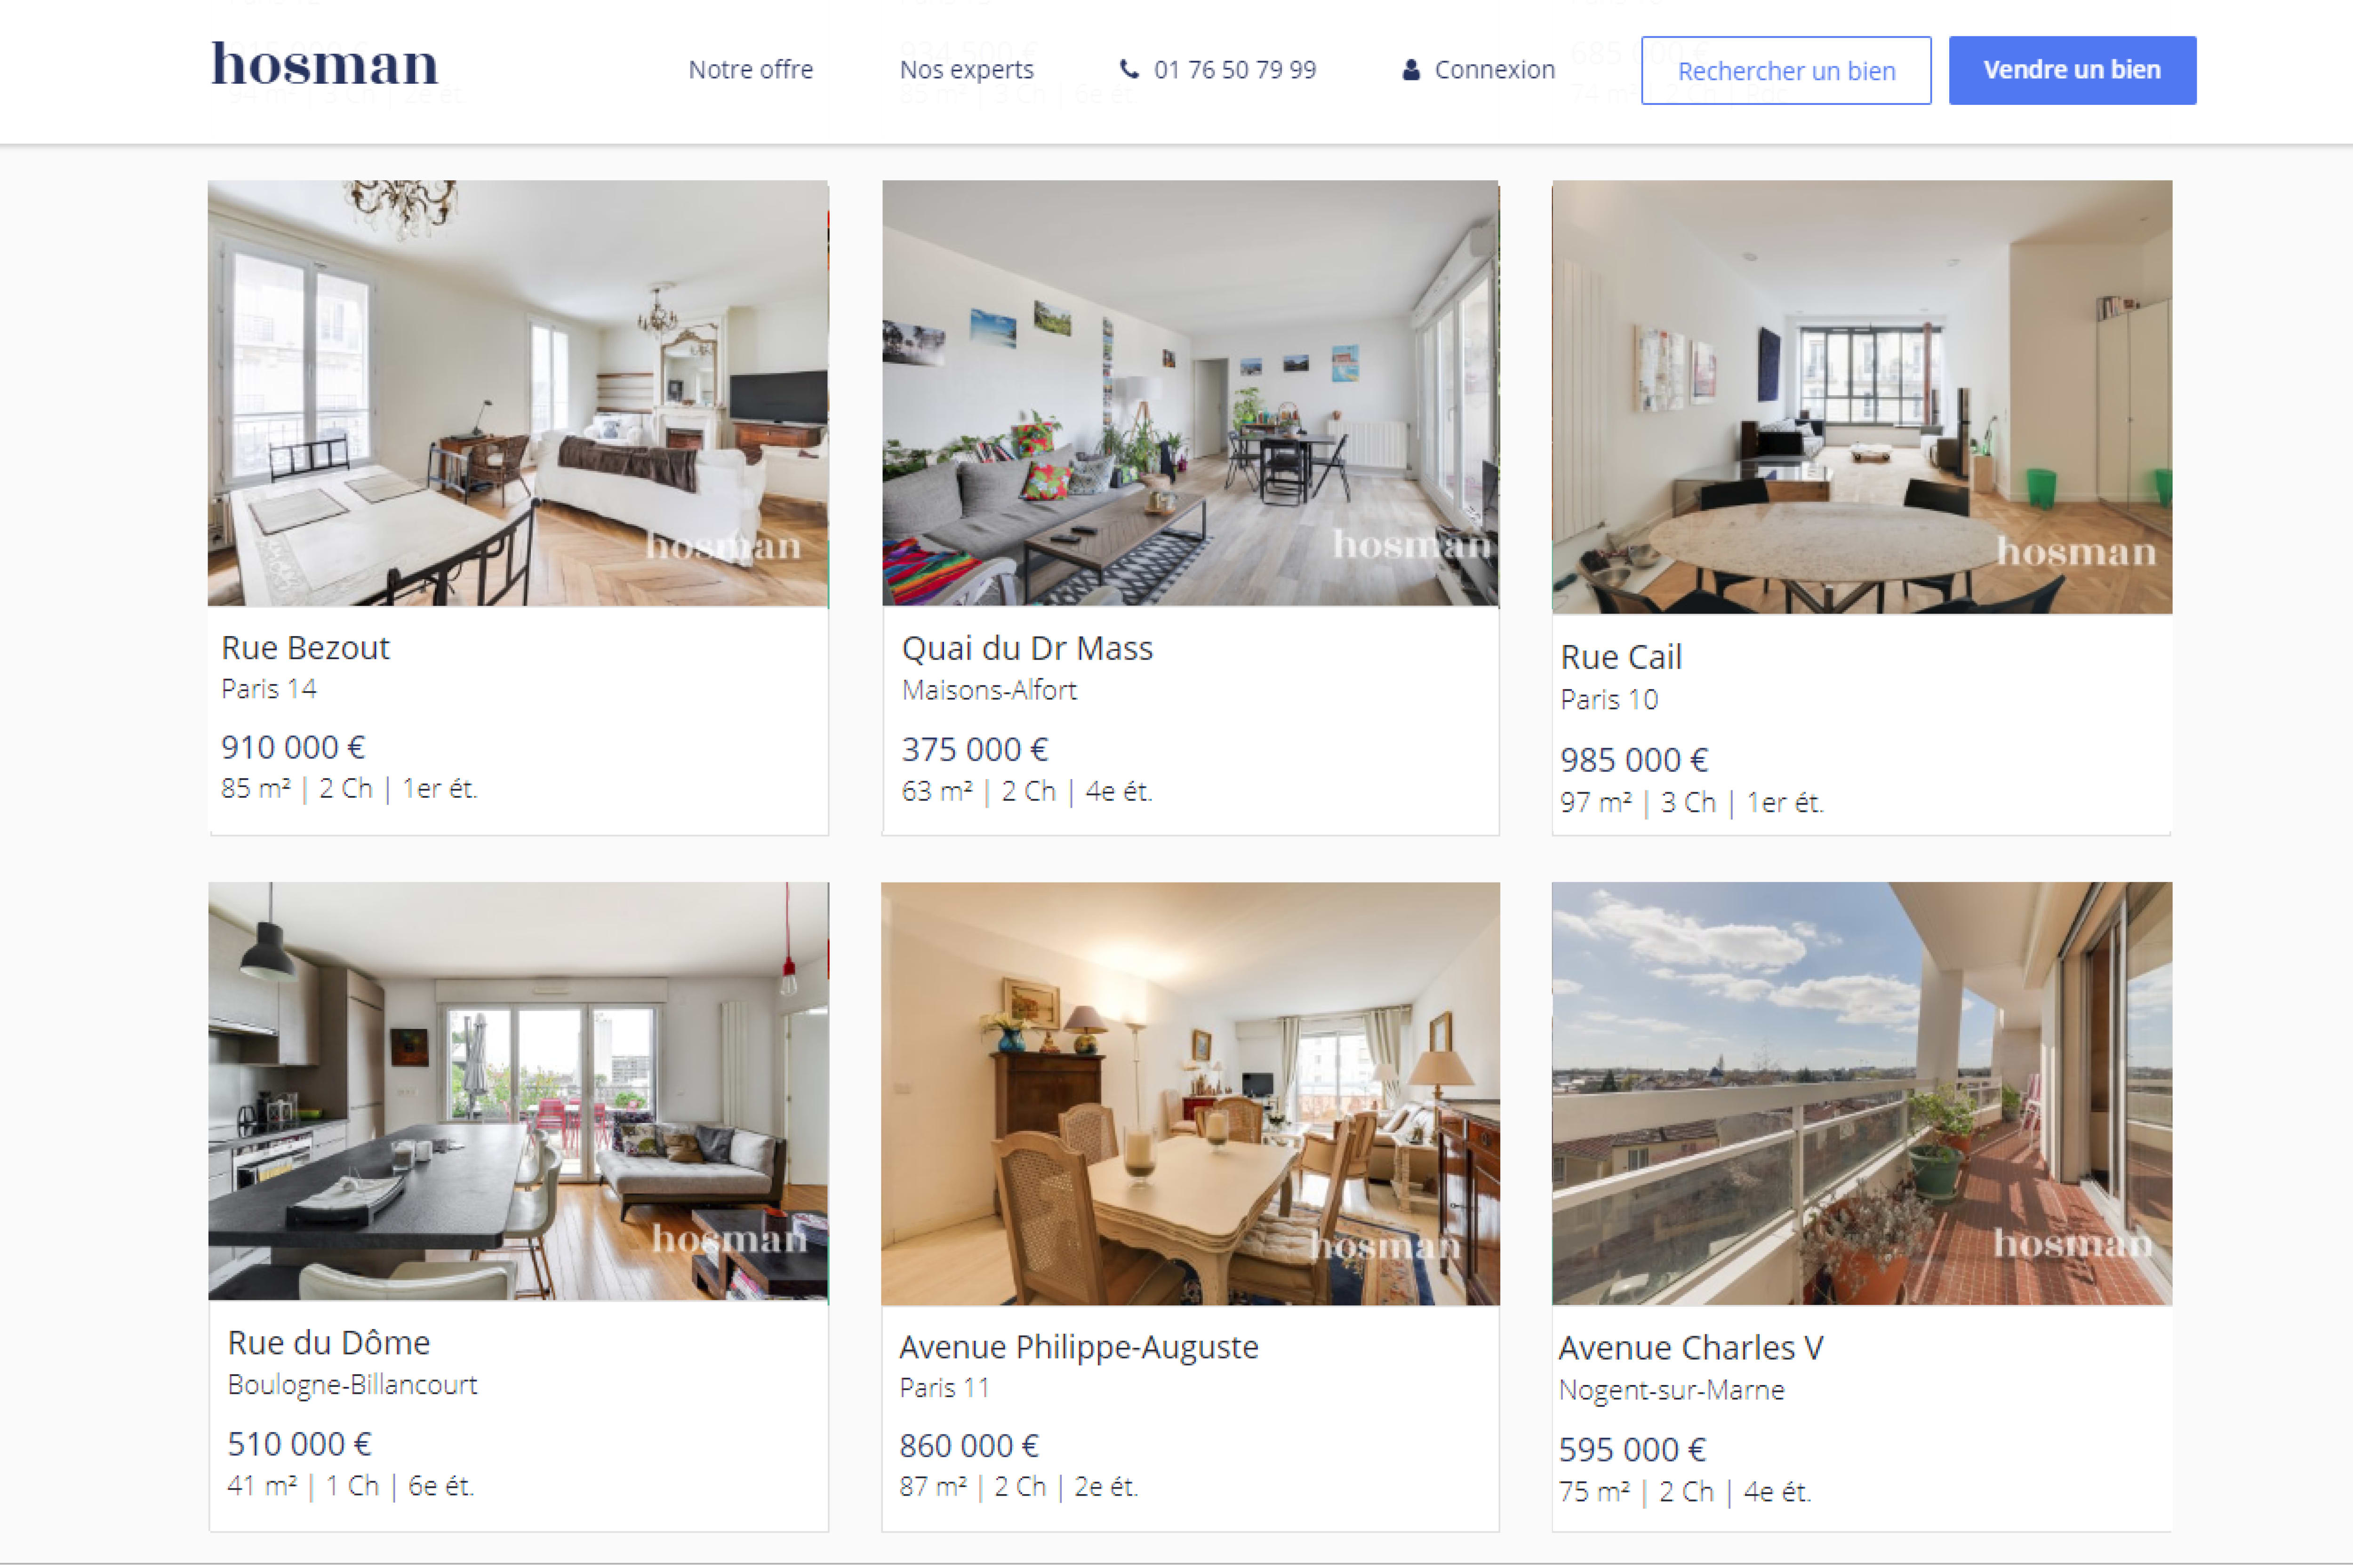The image size is (2353, 1568).
Task: Click the user icon next to Connexion
Action: click(1410, 70)
